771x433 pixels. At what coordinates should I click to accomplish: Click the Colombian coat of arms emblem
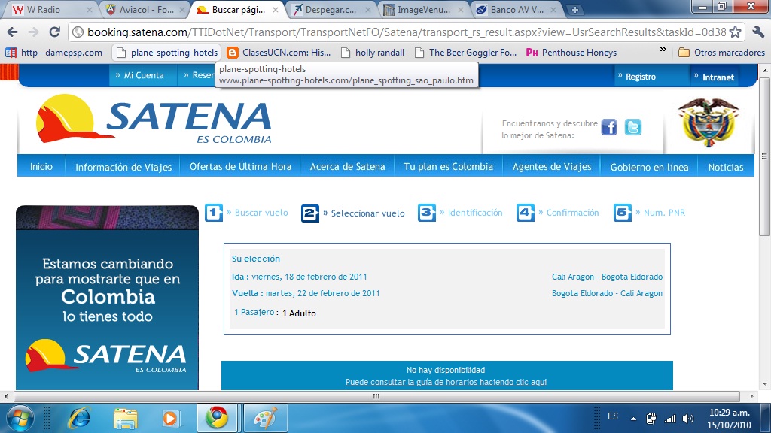[709, 123]
